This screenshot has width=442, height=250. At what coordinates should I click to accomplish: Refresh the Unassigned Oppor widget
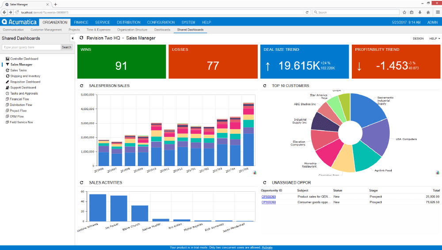point(265,182)
